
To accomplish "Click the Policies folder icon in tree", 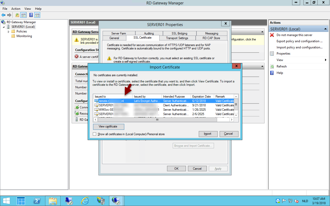I will (13, 31).
